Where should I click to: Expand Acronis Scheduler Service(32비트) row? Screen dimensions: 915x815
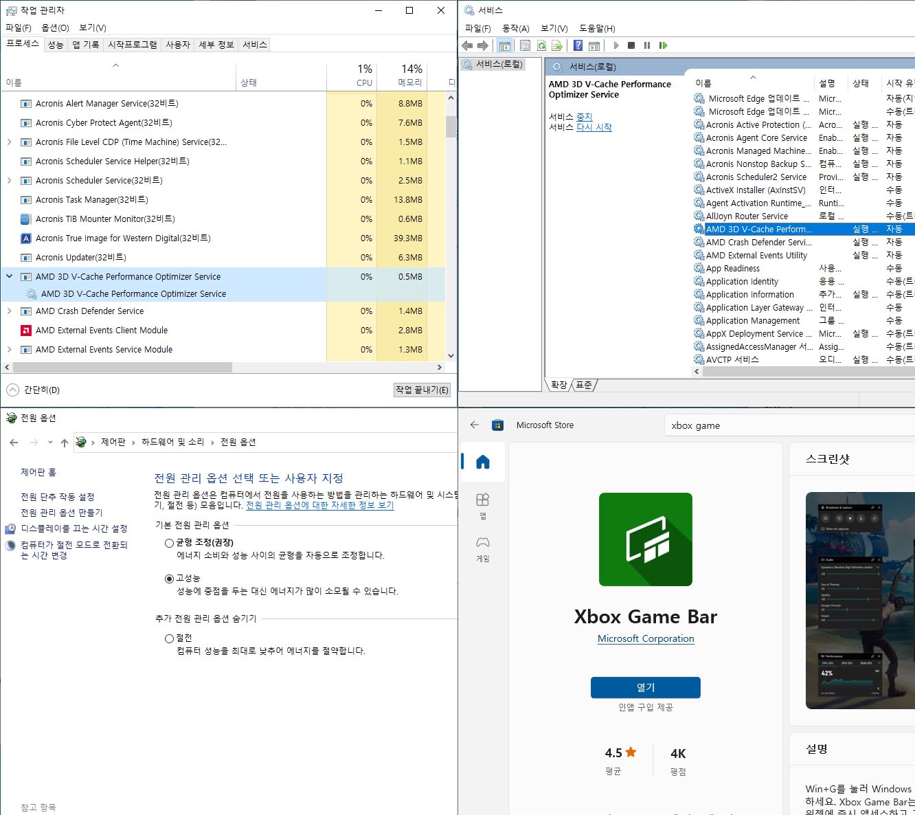pos(9,181)
